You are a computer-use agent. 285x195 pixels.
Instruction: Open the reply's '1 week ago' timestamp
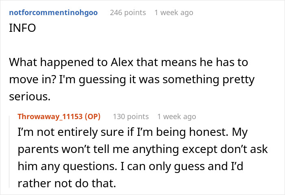point(177,117)
